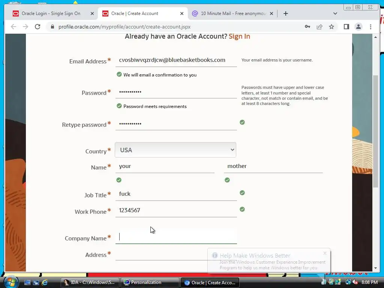Click the Email Address field
Image resolution: width=384 pixels, height=288 pixels.
pos(176,60)
